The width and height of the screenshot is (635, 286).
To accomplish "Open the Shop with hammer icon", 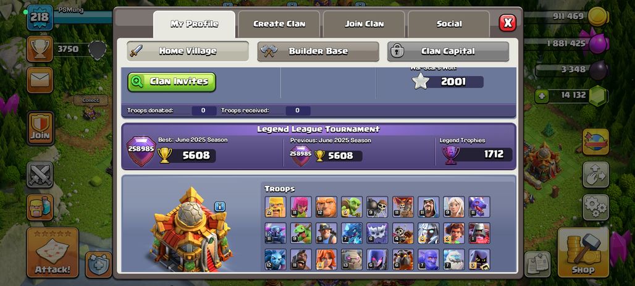I will click(x=583, y=253).
